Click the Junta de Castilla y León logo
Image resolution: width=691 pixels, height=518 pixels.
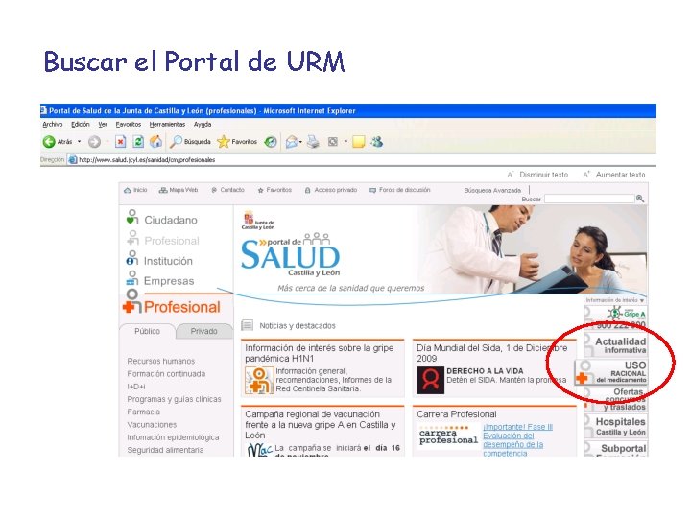pyautogui.click(x=258, y=220)
